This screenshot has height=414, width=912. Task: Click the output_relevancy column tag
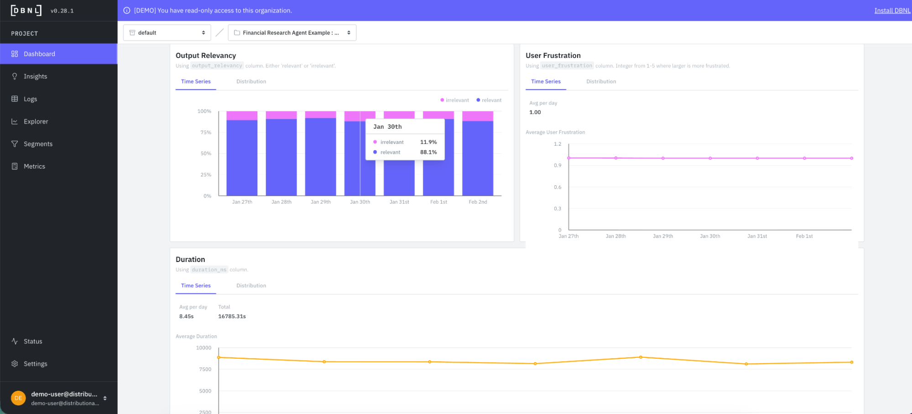tap(217, 66)
